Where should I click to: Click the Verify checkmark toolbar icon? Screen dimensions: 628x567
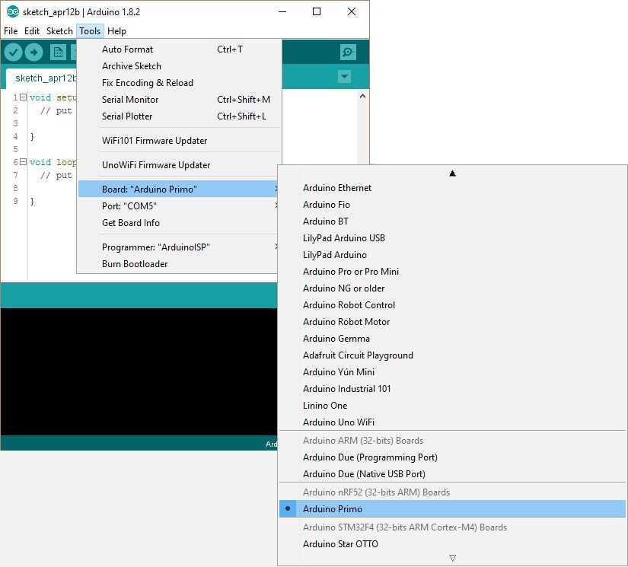[x=13, y=52]
